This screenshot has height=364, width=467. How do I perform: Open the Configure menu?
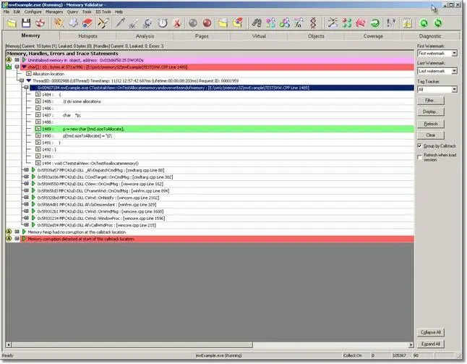pos(33,12)
